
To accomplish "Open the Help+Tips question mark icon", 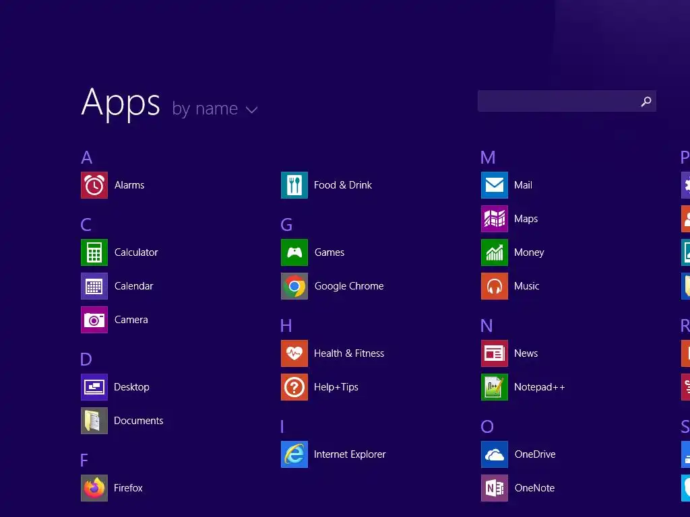I will pos(294,387).
